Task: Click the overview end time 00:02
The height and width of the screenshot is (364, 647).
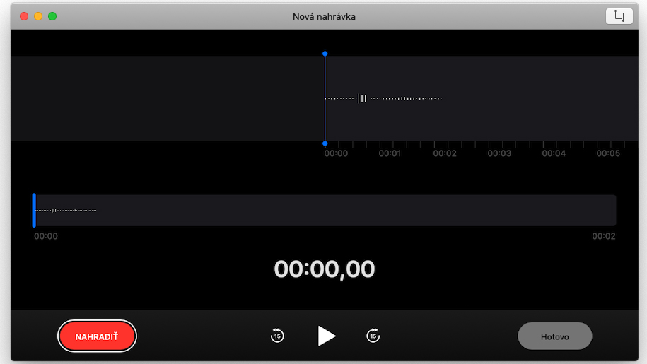Action: coord(604,236)
